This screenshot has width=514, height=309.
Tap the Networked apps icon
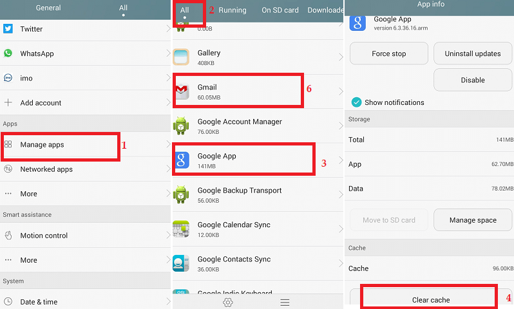click(8, 169)
